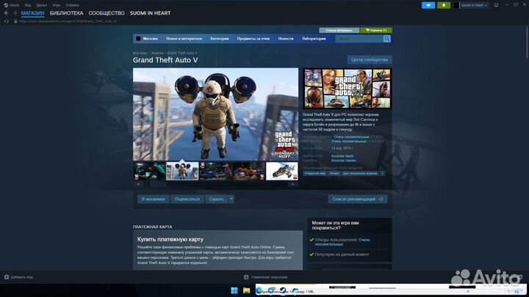Viewport: 529px width, 297px height.
Task: Click the Steam logo in the menu bar
Action: 6,5
